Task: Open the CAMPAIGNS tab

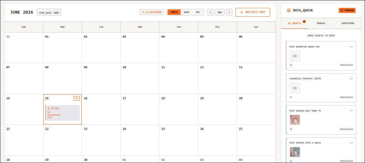Action: [348, 23]
